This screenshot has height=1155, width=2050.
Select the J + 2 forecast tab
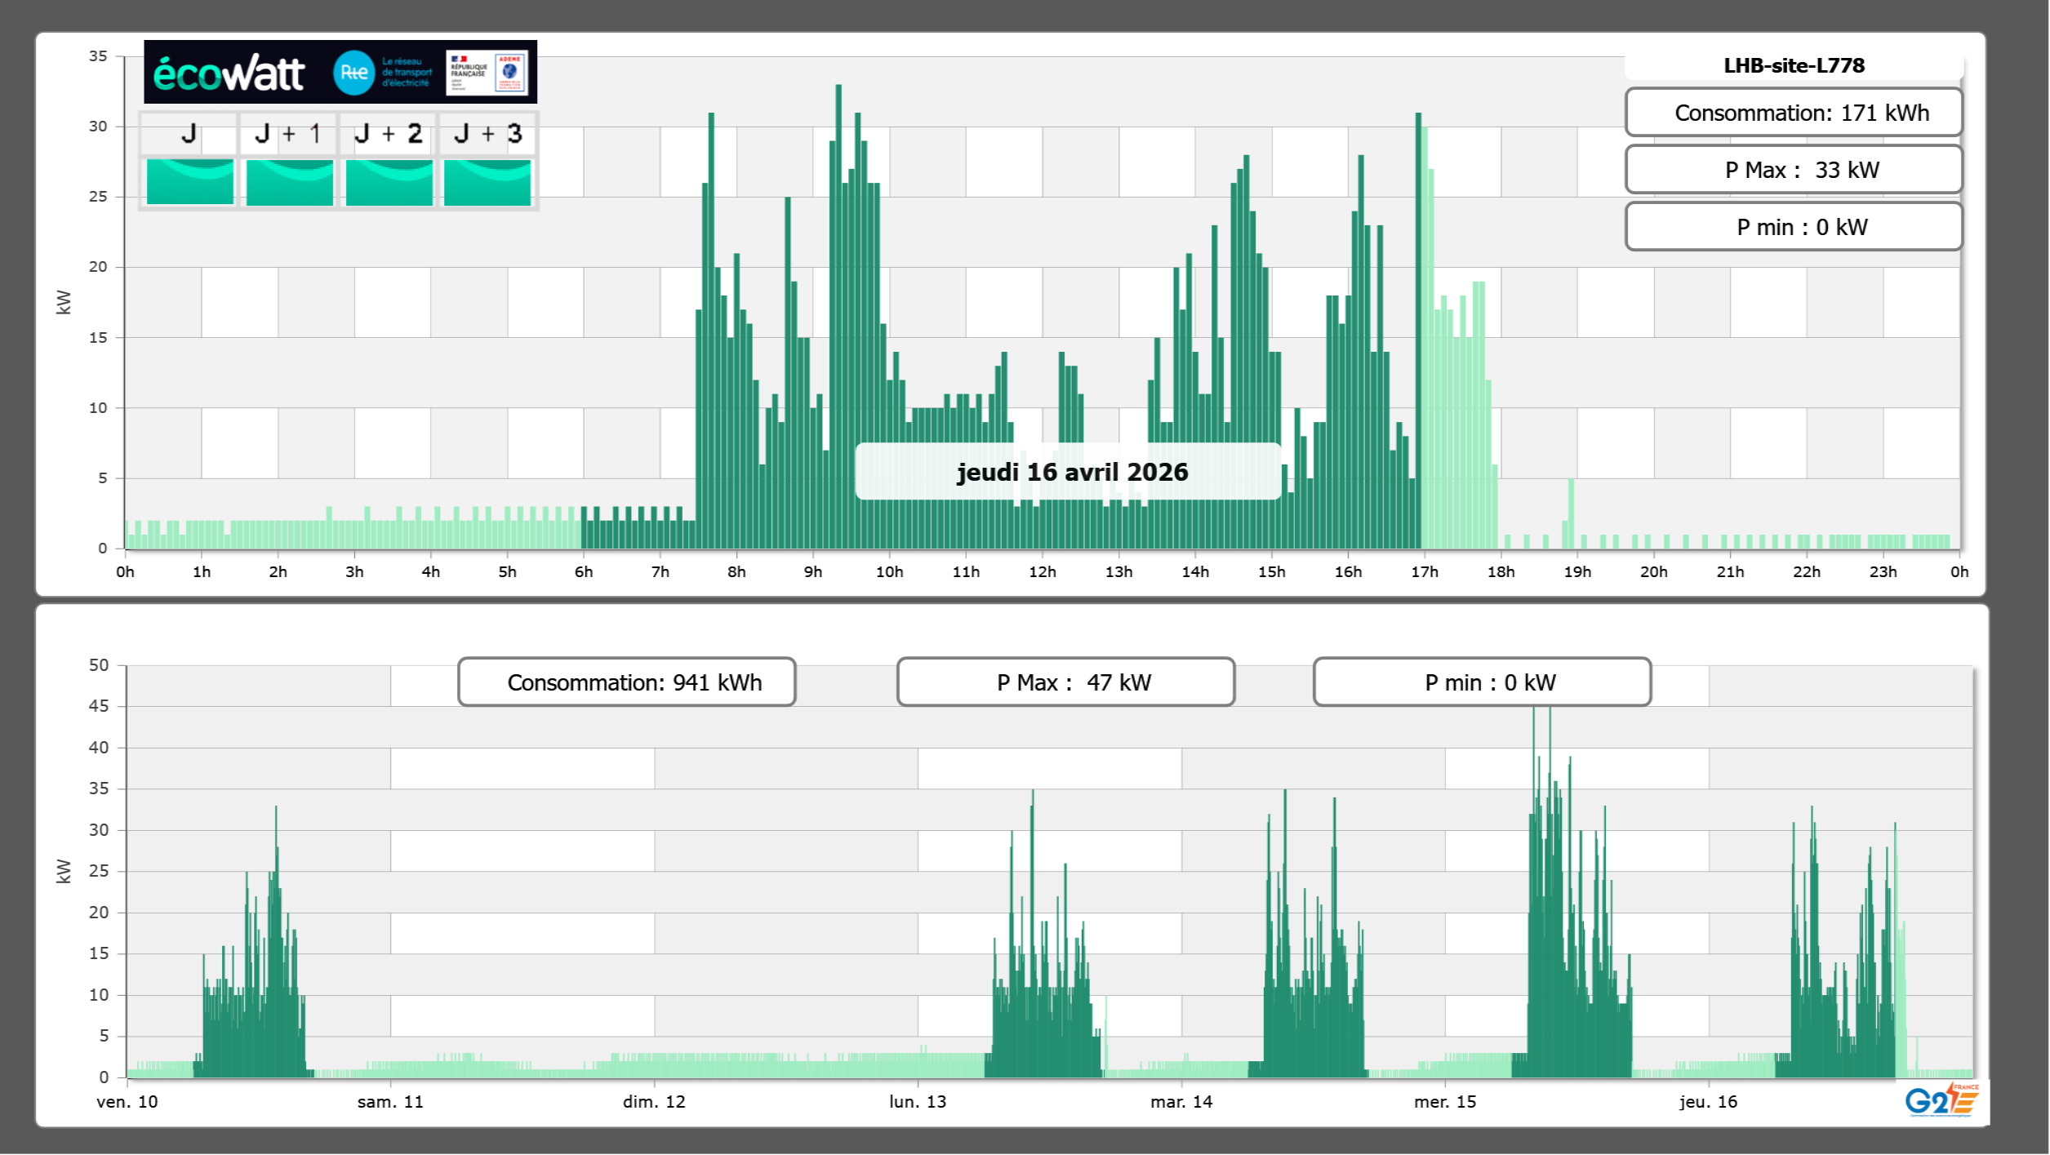pos(389,134)
